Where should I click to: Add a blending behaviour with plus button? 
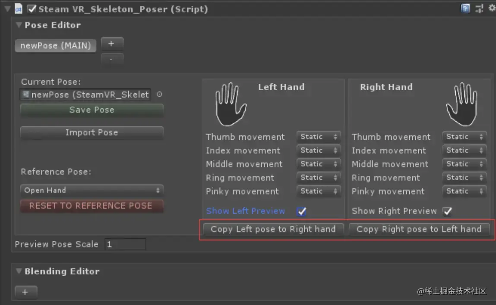[x=26, y=292]
